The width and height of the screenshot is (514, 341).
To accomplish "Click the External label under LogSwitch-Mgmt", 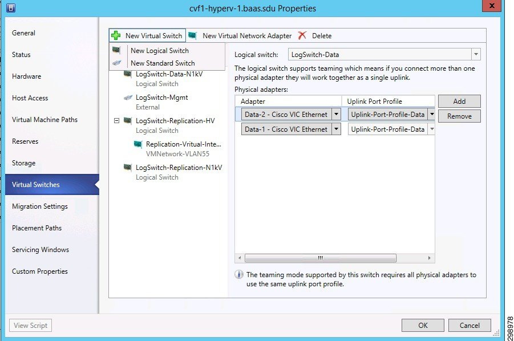I will pyautogui.click(x=148, y=107).
